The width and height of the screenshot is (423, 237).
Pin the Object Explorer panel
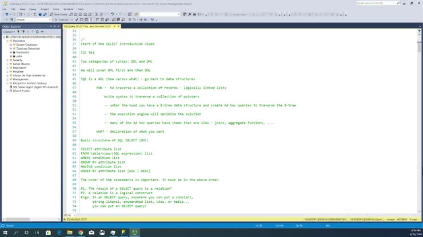tap(55, 26)
